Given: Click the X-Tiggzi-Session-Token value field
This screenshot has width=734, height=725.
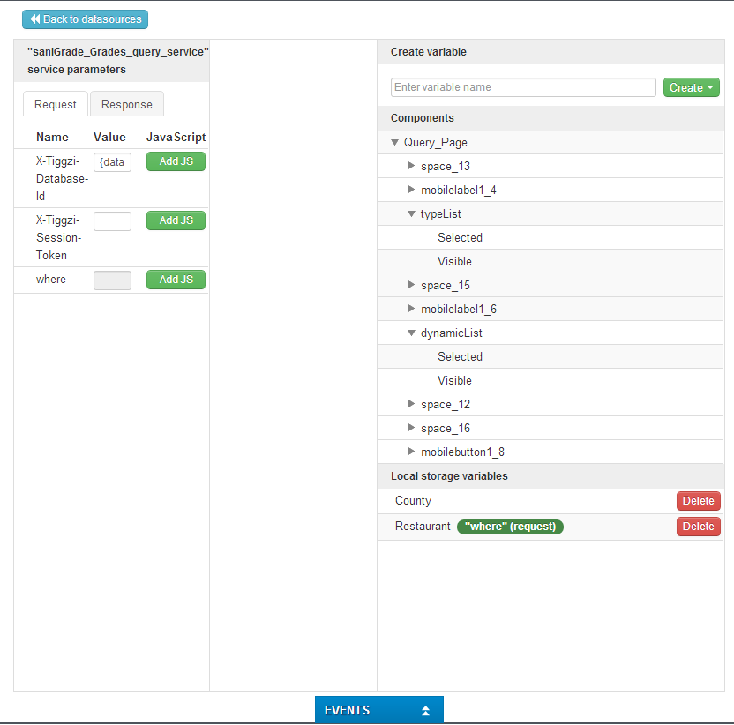Looking at the screenshot, I should (112, 221).
